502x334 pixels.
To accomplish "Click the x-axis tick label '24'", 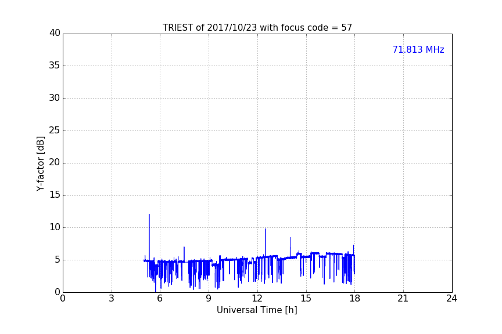I will [451, 299].
